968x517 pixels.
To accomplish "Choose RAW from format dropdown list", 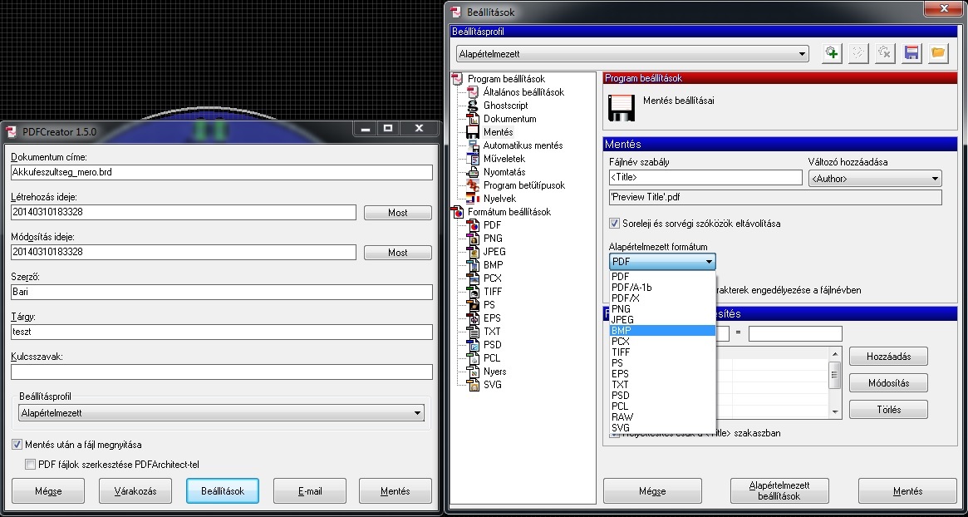I will click(661, 417).
